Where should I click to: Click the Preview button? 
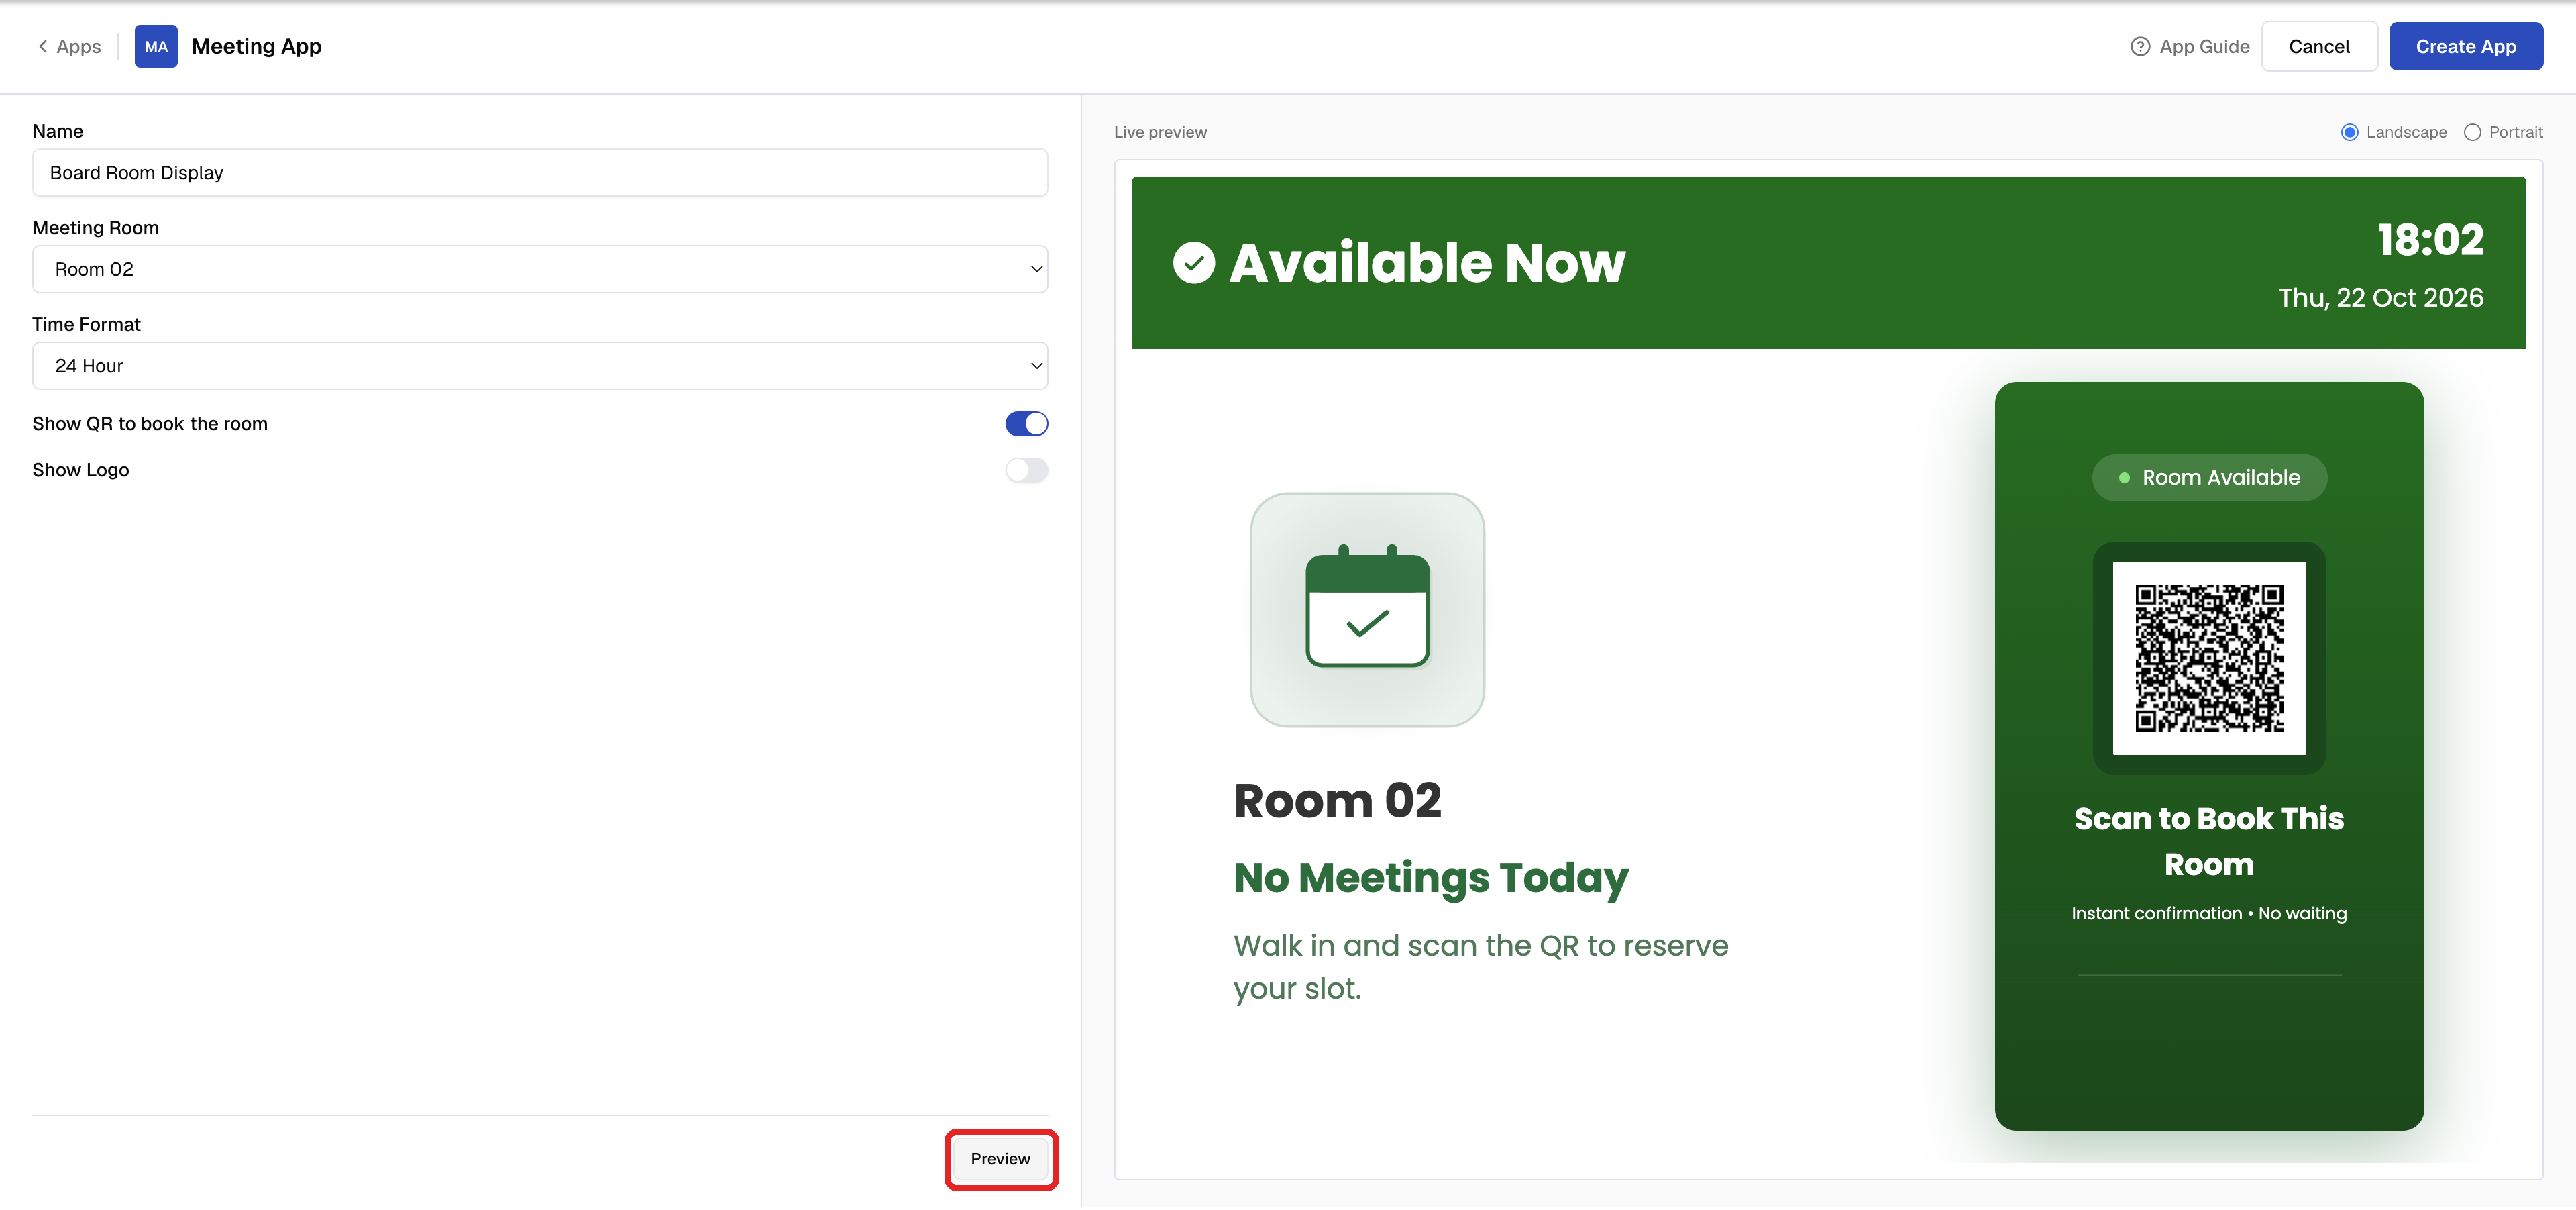coord(1000,1159)
